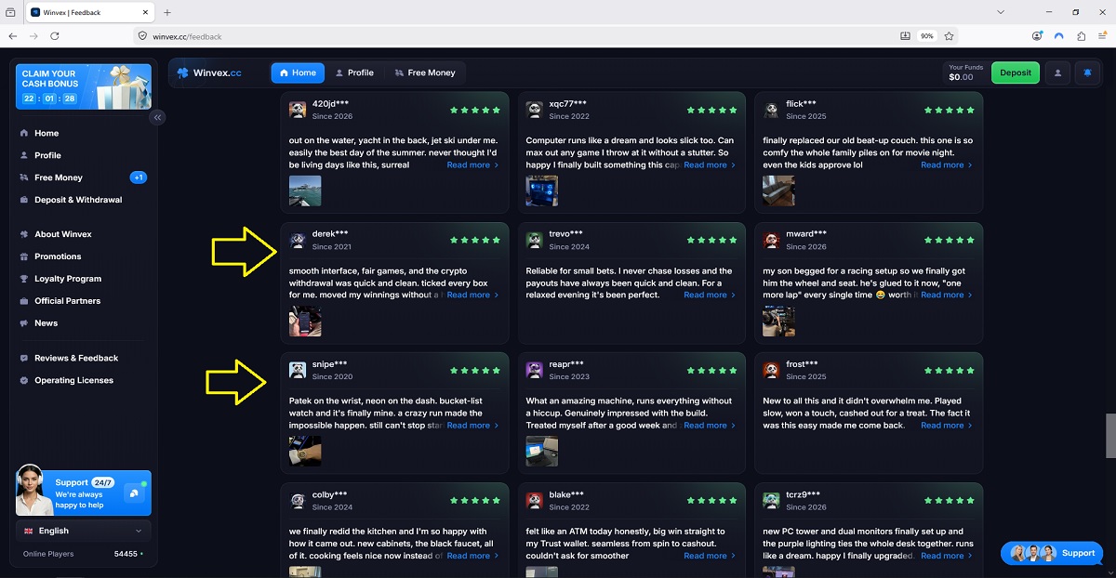Open mward*** racing setup thumbnail

779,322
